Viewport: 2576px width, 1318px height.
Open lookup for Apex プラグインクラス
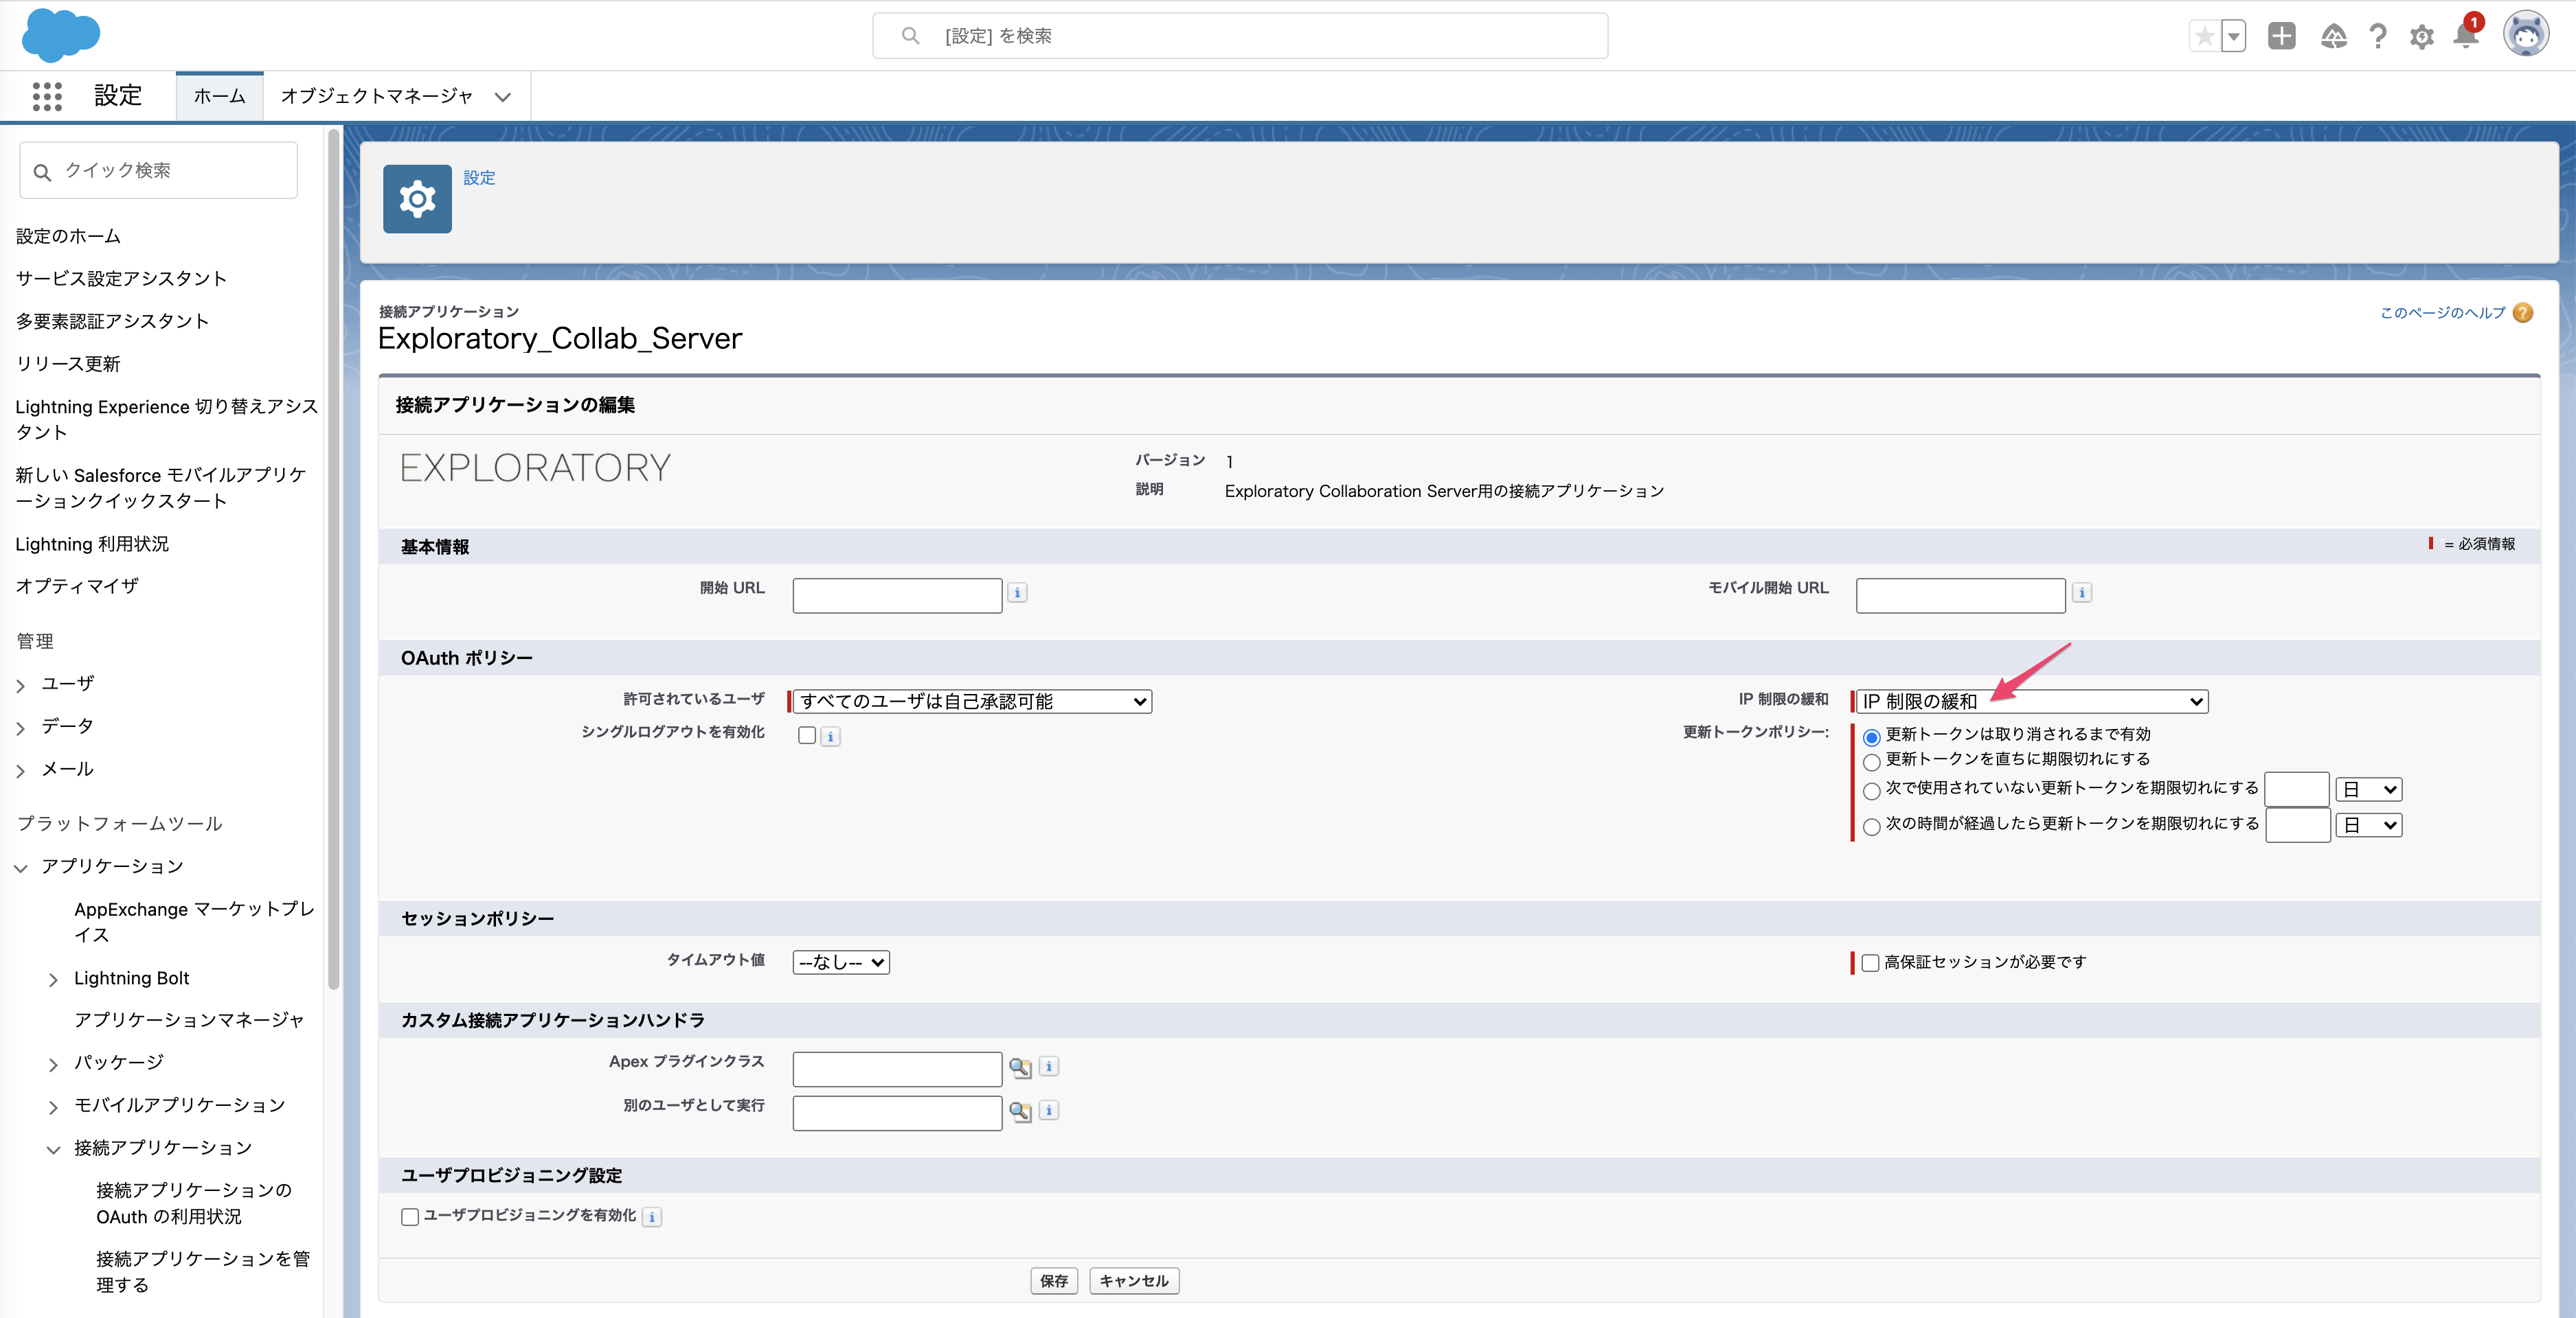1020,1067
